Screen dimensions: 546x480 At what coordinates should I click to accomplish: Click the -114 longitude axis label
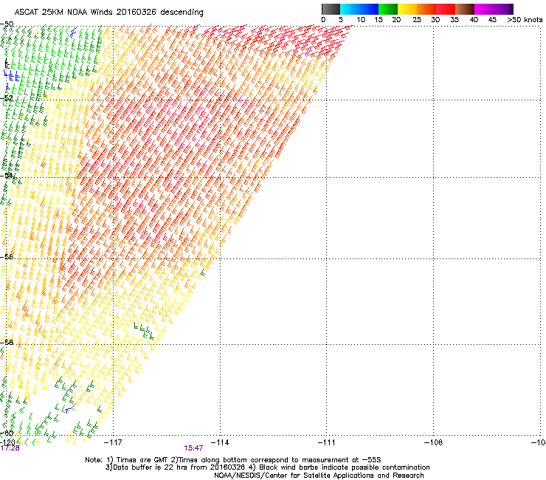(220, 442)
